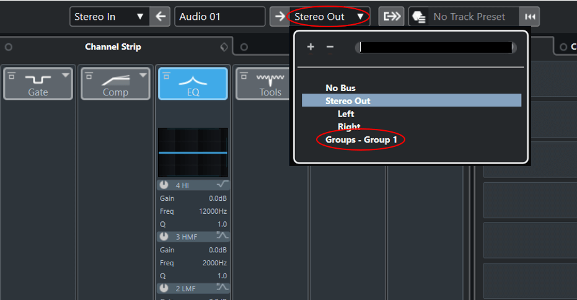Toggle the 3 HMF EQ band power

pyautogui.click(x=164, y=236)
